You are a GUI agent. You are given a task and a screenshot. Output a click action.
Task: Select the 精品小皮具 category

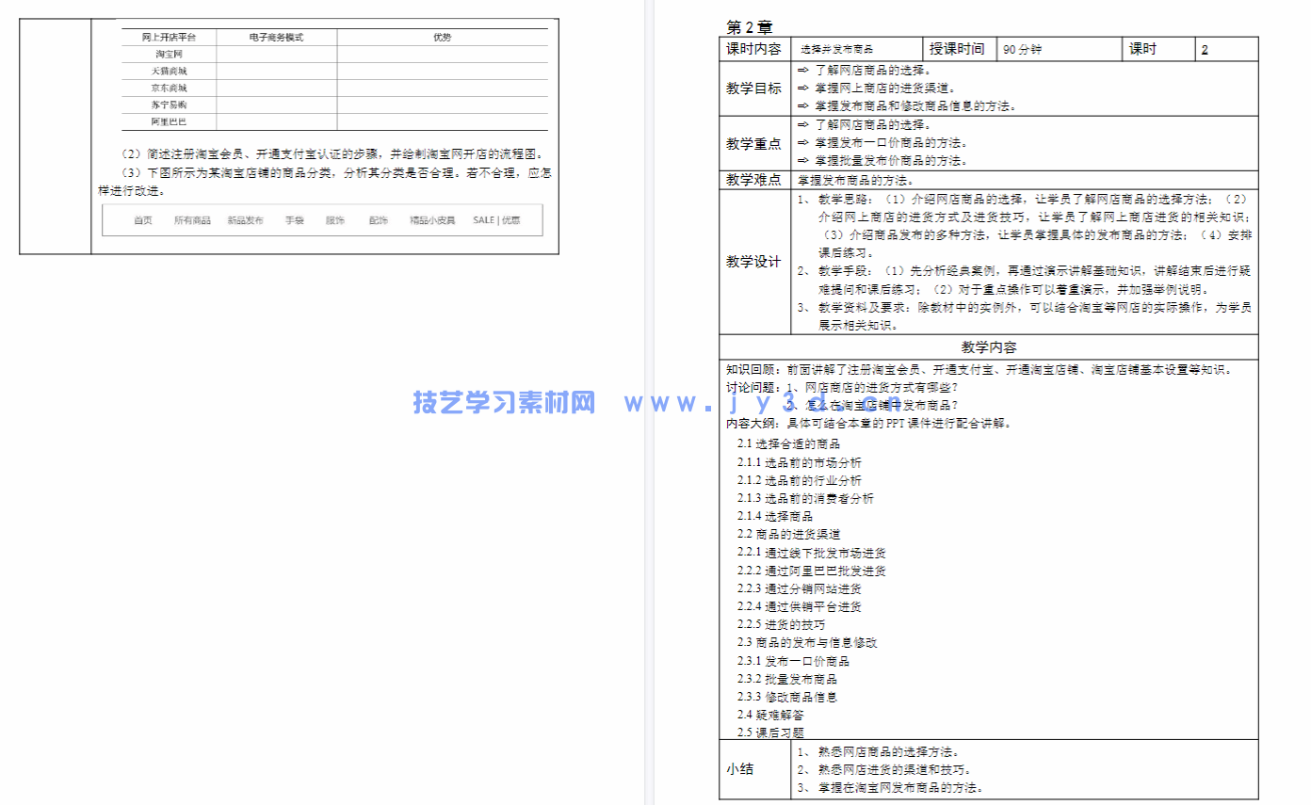(432, 219)
